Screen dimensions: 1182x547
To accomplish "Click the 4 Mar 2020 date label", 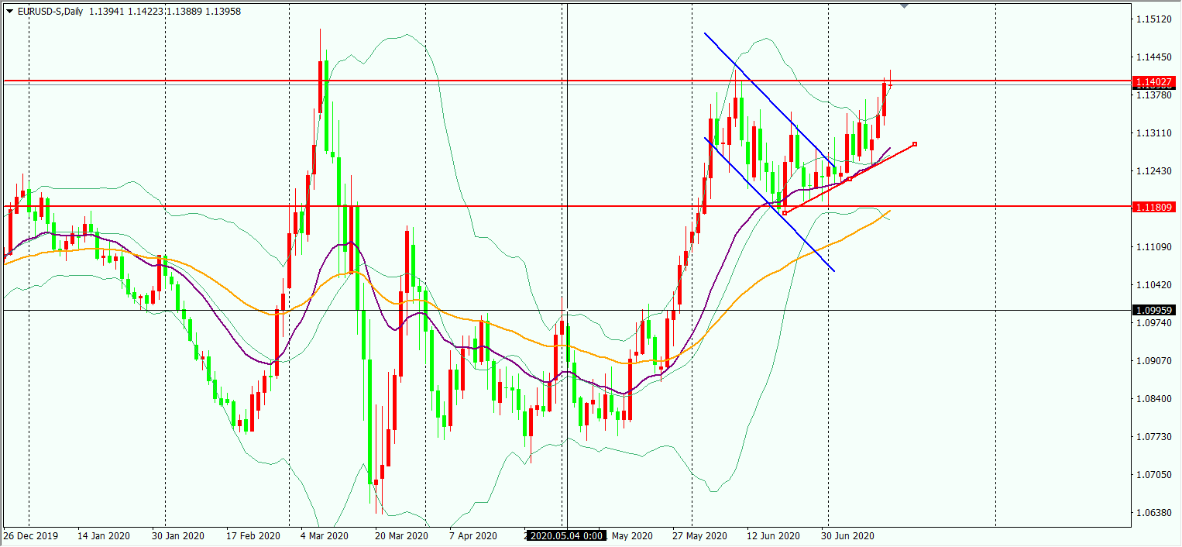I will click(325, 536).
